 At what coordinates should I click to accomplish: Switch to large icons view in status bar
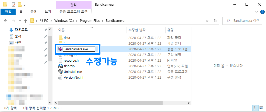coord(261,108)
